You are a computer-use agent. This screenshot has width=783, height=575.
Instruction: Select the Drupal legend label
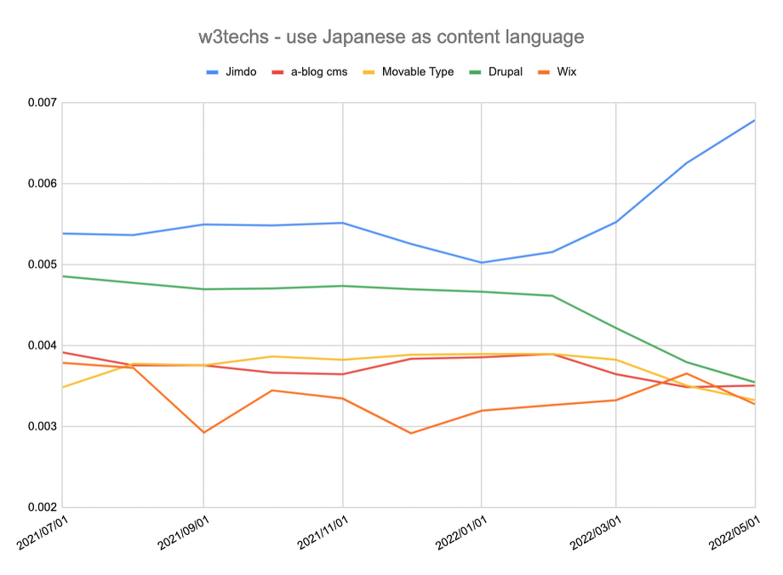504,72
